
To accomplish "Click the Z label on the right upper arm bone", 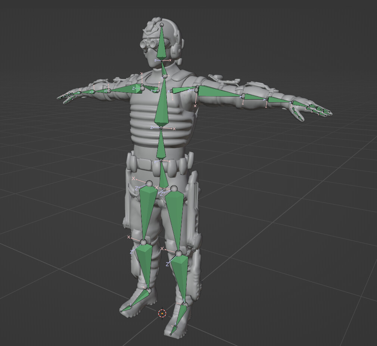I will click(188, 90).
